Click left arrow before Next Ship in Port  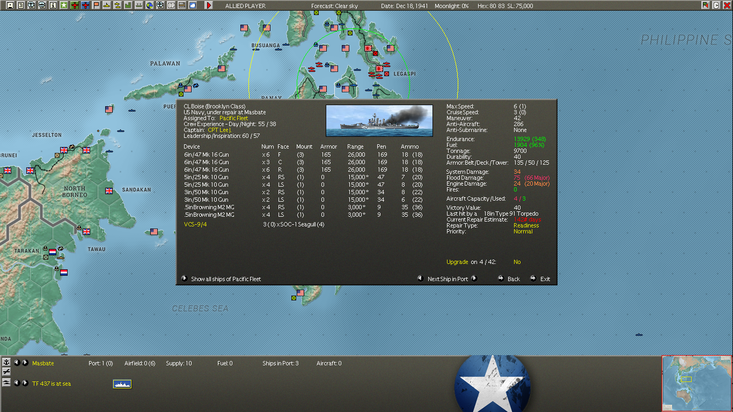pyautogui.click(x=421, y=278)
